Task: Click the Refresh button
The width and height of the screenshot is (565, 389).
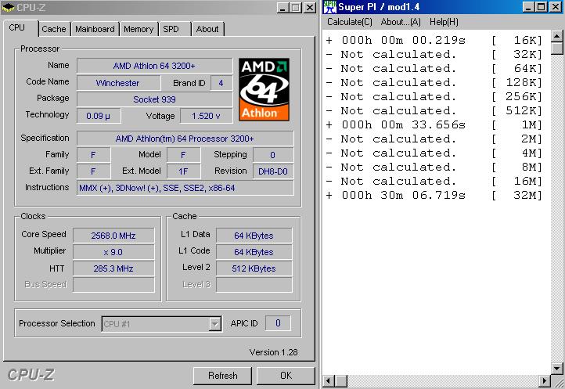Action: (222, 376)
